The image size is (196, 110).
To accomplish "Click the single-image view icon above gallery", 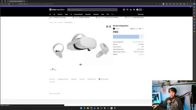I will pos(107,27).
